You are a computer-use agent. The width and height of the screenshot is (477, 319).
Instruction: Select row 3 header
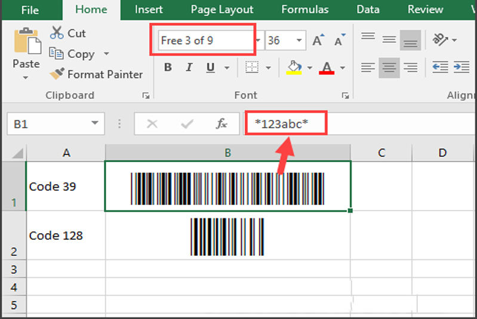point(13,269)
